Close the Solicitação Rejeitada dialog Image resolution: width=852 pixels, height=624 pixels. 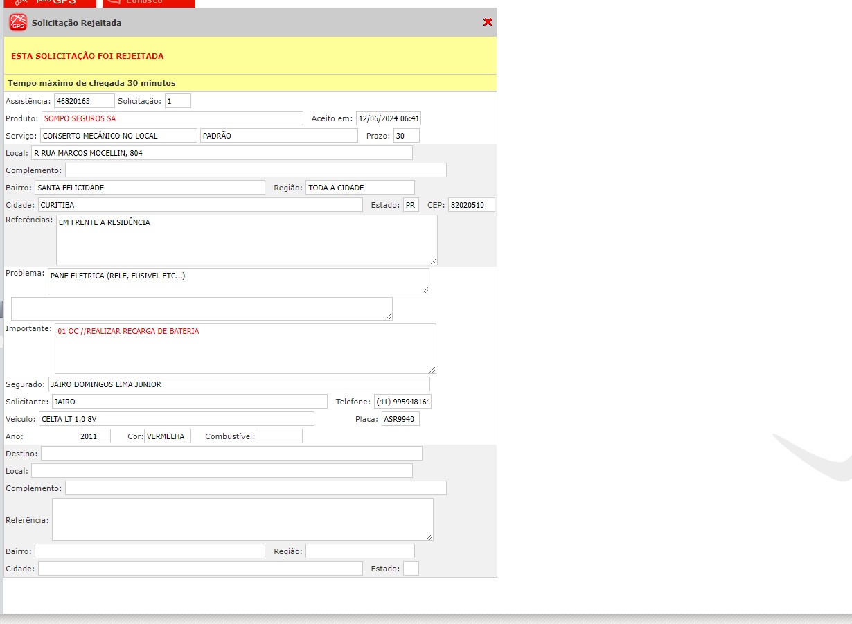(x=488, y=22)
